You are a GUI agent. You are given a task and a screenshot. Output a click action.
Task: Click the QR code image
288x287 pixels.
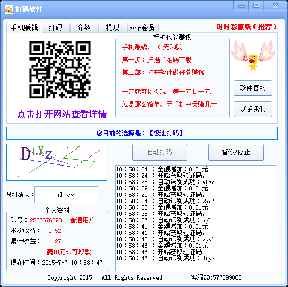[x=60, y=69]
